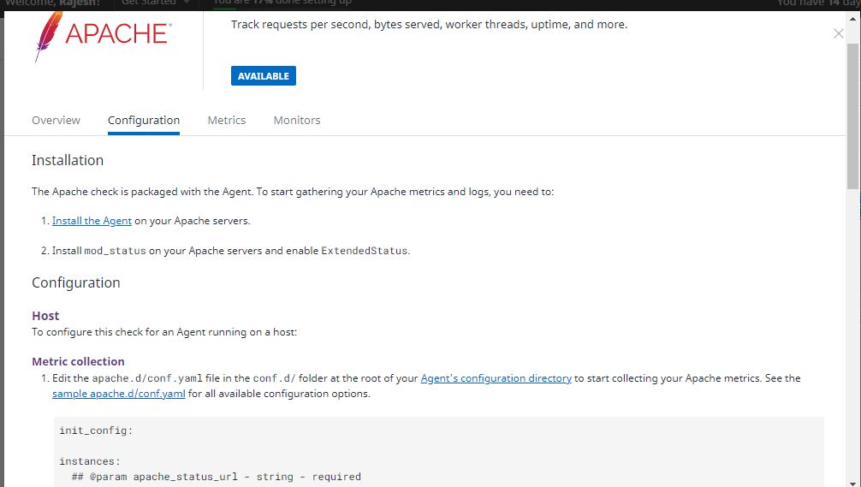861x487 pixels.
Task: Follow the Agent's configuration directory link
Action: pyautogui.click(x=496, y=378)
